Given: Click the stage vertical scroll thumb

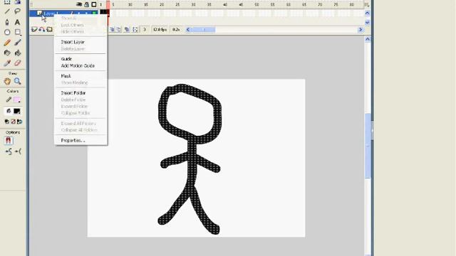Looking at the screenshot, I should click(368, 146).
